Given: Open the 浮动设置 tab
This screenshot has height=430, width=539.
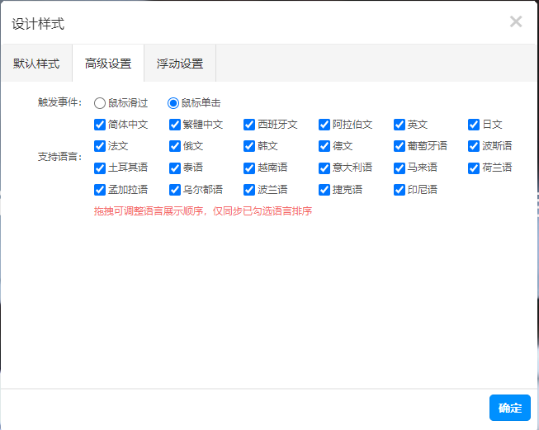Looking at the screenshot, I should pyautogui.click(x=180, y=64).
